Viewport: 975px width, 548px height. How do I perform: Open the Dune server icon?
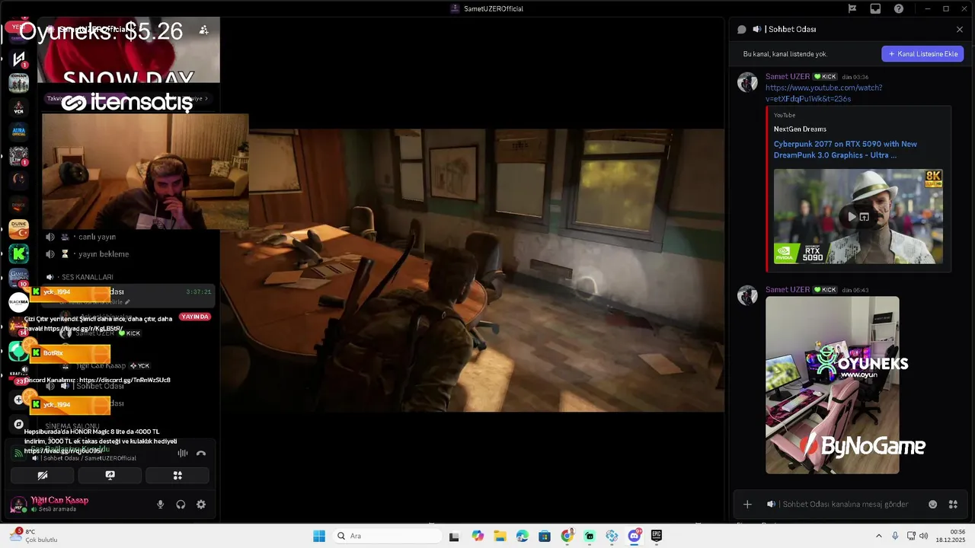[x=18, y=228]
